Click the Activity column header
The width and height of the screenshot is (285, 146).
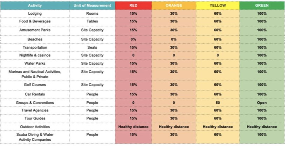coord(35,6)
